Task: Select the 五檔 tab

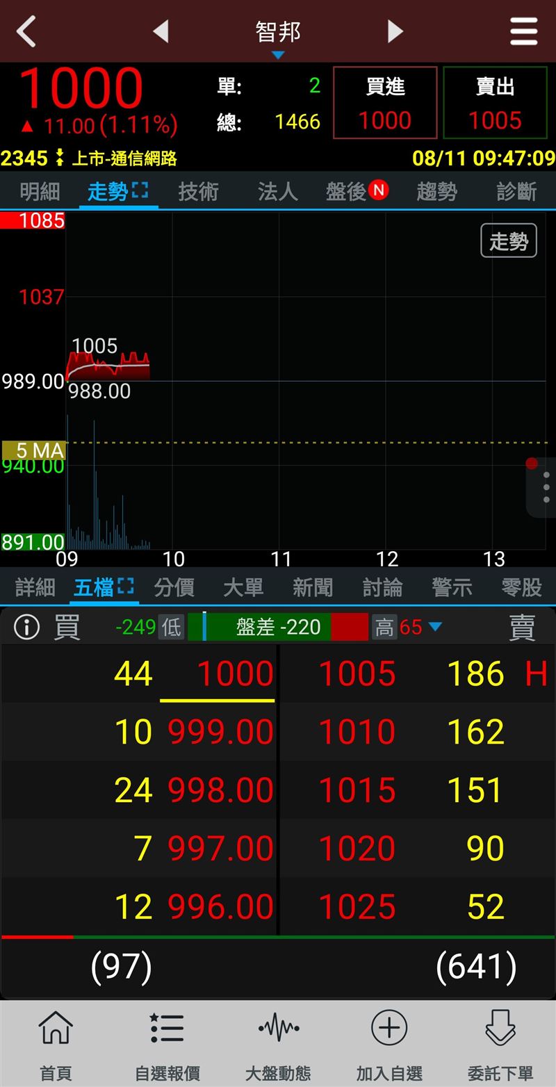Action: (103, 587)
